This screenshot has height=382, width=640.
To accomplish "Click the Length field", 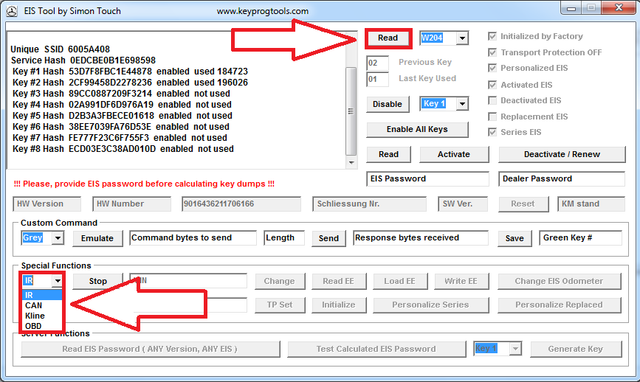I will [x=284, y=238].
